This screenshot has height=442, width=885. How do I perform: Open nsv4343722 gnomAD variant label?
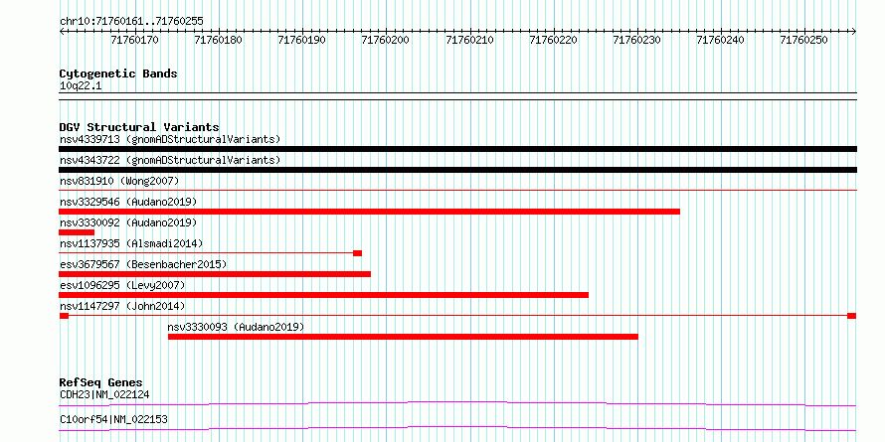170,160
